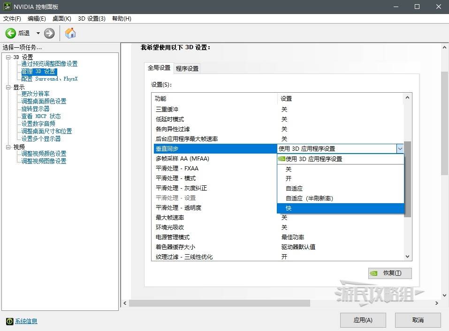Click the settings list scroll down arrow
Viewport: 449px width, 331px height.
click(408, 257)
